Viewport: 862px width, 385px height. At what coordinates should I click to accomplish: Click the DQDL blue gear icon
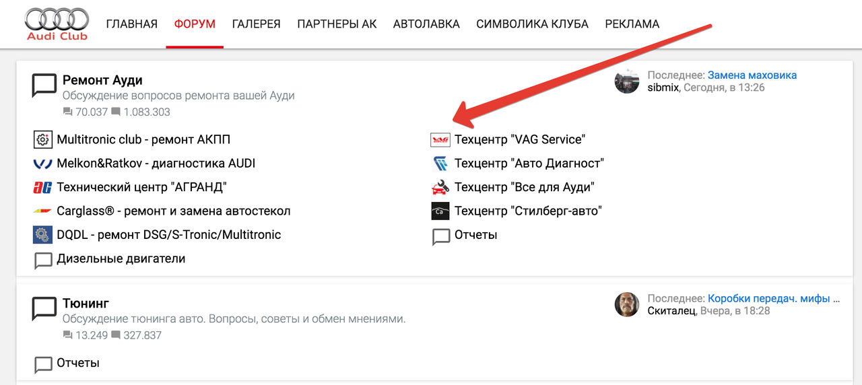point(42,235)
